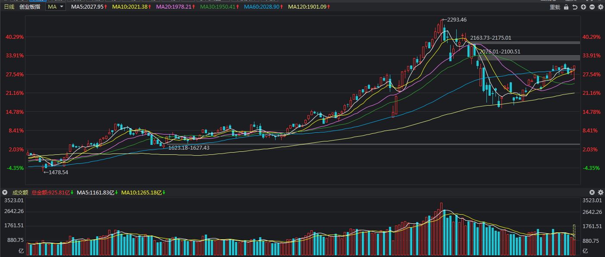Click the 2293.46 high price marker
The height and width of the screenshot is (257, 605).
tap(454, 20)
